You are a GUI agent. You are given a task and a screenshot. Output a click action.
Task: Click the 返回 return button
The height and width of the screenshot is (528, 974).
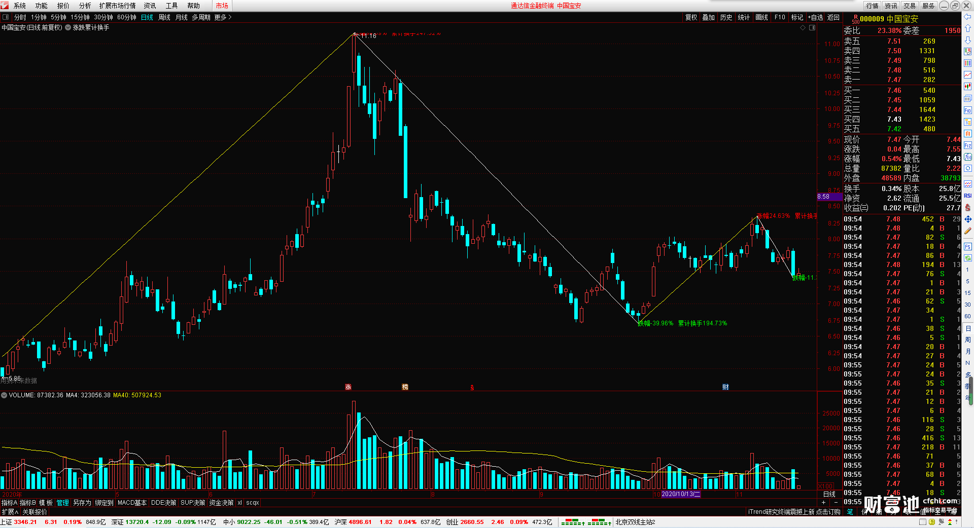click(x=833, y=17)
